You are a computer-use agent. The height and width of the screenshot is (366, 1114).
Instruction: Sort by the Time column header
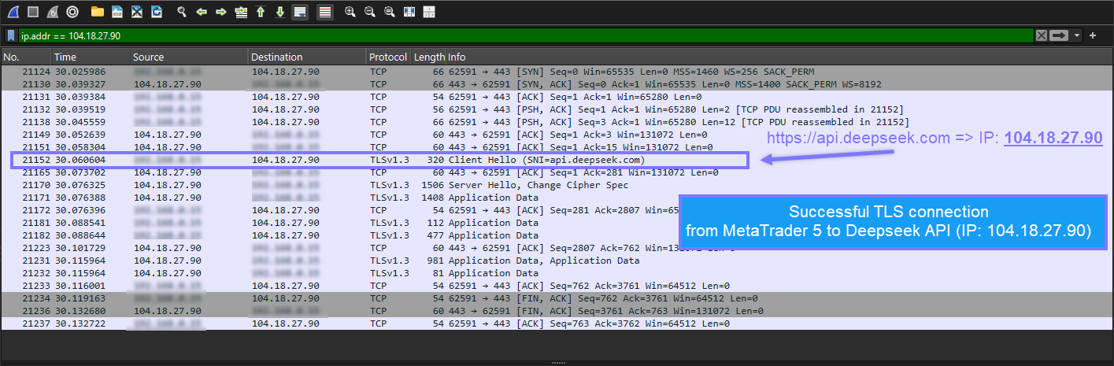[x=91, y=57]
